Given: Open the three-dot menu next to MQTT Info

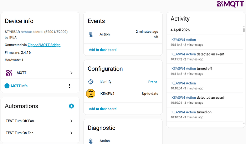Looking at the screenshot, I should tap(70, 86).
